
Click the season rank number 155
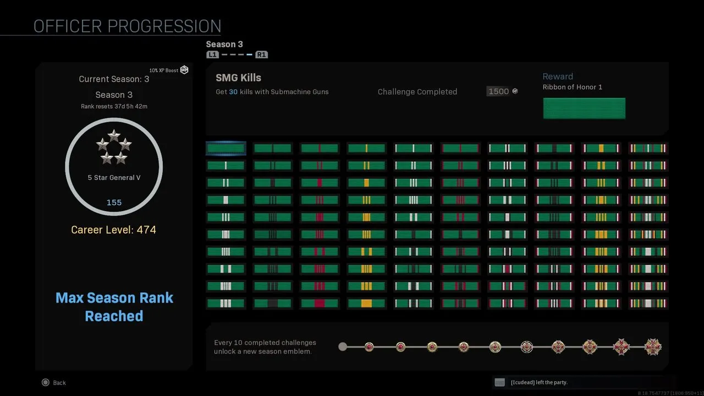pos(114,202)
